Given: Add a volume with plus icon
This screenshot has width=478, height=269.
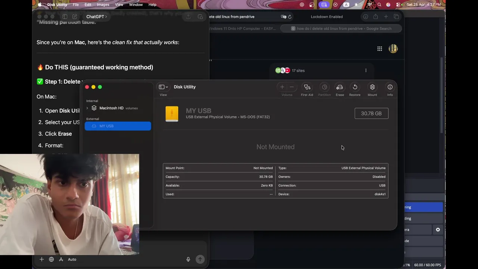Looking at the screenshot, I should 282,87.
